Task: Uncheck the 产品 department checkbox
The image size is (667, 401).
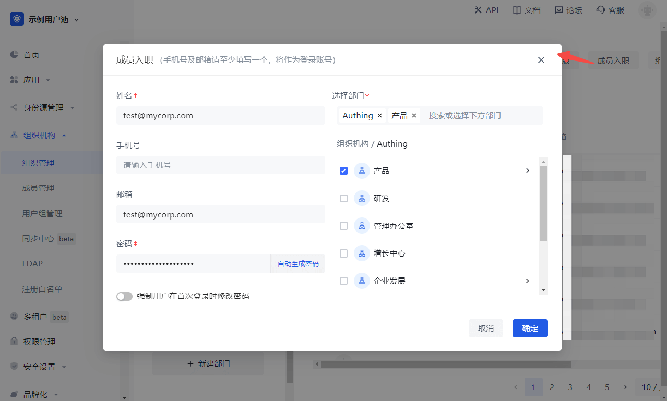Action: click(x=343, y=171)
